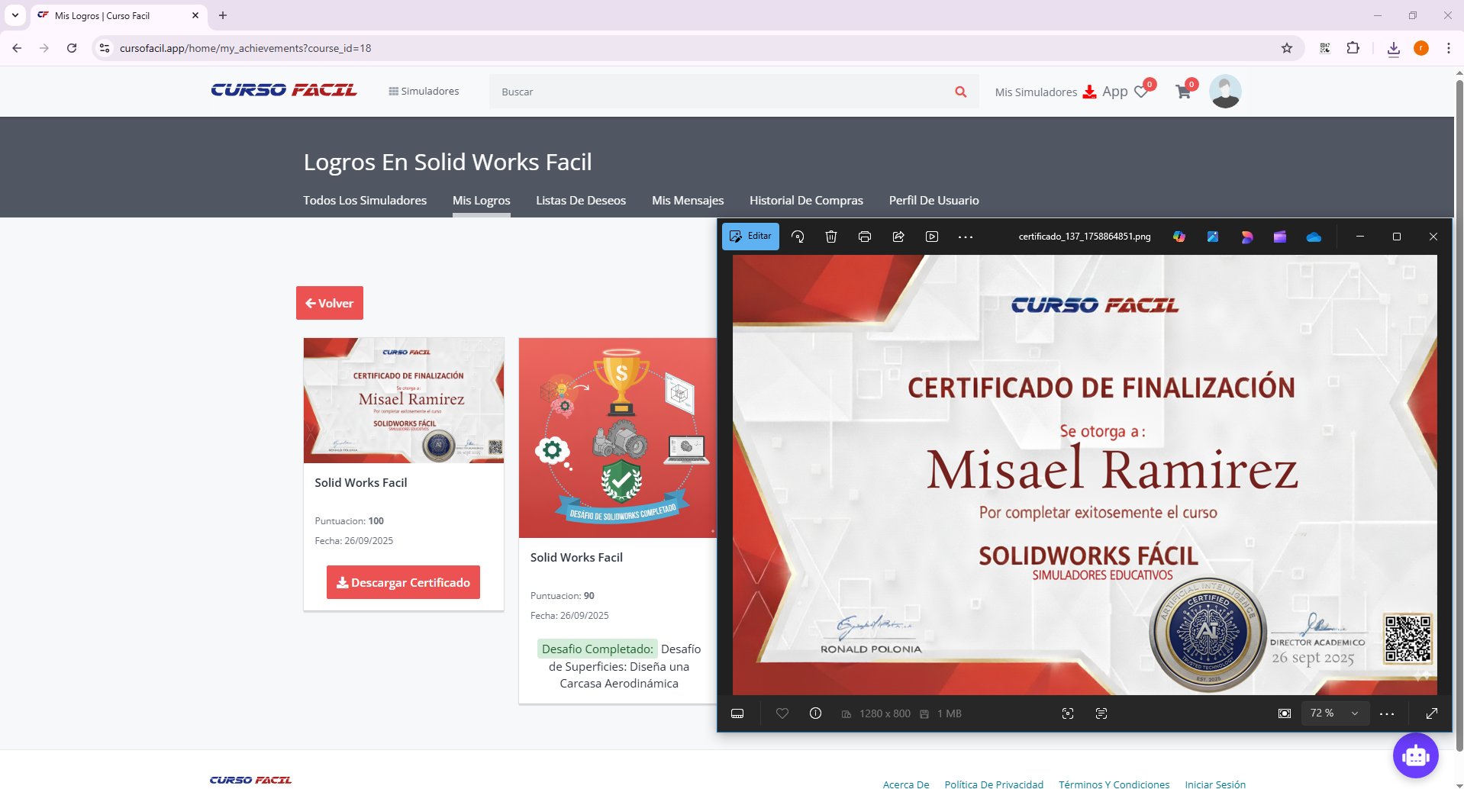Open the Términos Y Condiciones footer link

click(x=1114, y=784)
